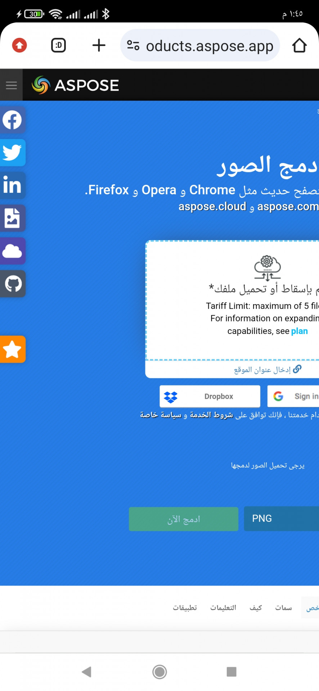
Task: Open the Aspose hamburger menu
Action: point(11,85)
